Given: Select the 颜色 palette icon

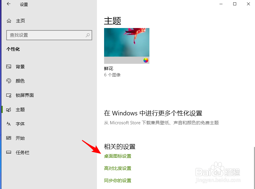Looking at the screenshot, I should click(9, 81).
